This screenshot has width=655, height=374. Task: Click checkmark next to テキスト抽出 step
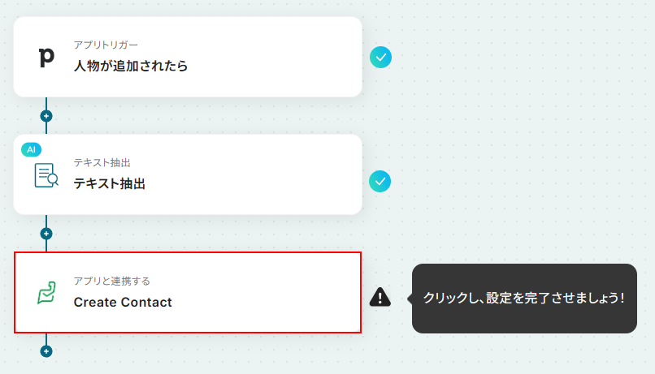click(x=380, y=182)
